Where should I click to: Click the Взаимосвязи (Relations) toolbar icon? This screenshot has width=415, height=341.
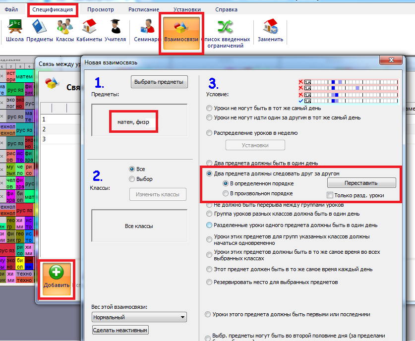click(x=181, y=31)
